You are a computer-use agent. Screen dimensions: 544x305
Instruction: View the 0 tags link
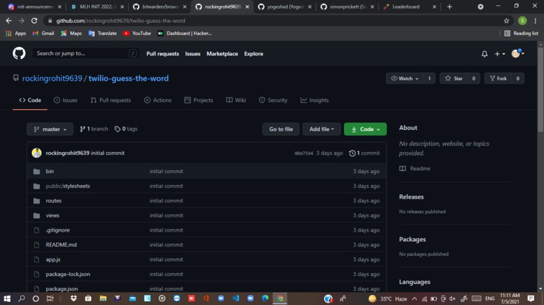[126, 129]
